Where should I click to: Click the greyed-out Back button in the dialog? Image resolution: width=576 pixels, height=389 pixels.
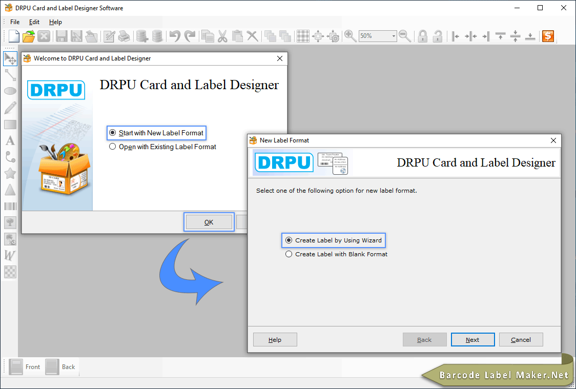coord(424,340)
